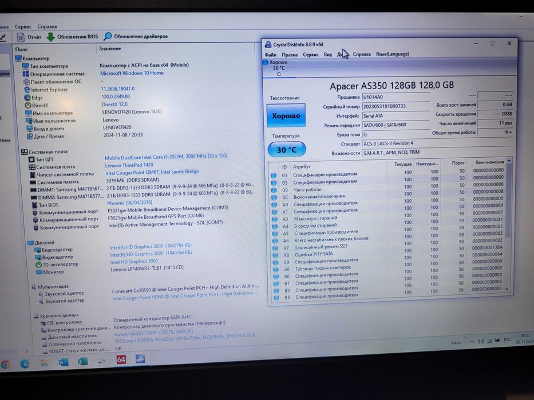The image size is (534, 400).
Task: Click the 30 °C temperature button
Action: [x=286, y=150]
